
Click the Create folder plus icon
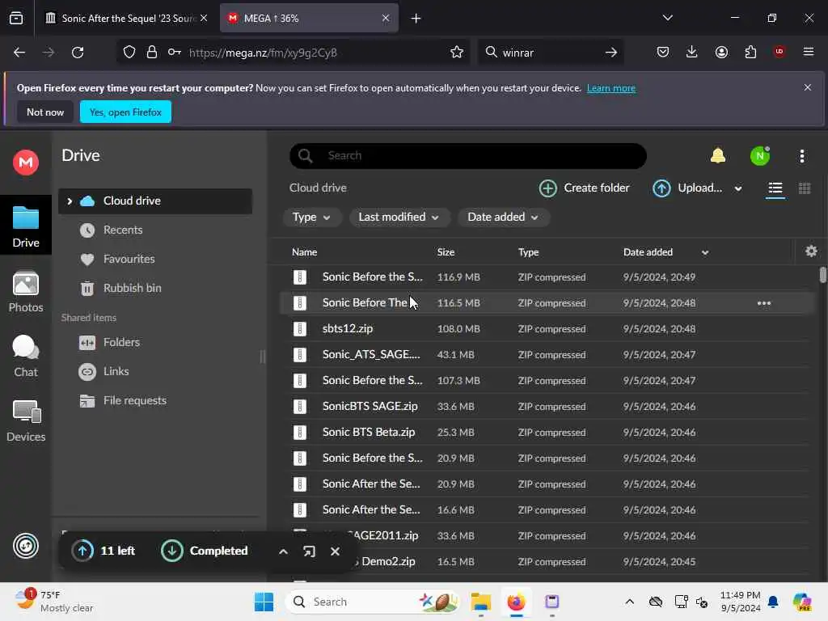click(x=547, y=188)
